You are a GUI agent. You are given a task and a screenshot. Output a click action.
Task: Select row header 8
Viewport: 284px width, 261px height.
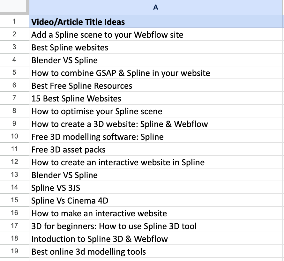[x=14, y=111]
